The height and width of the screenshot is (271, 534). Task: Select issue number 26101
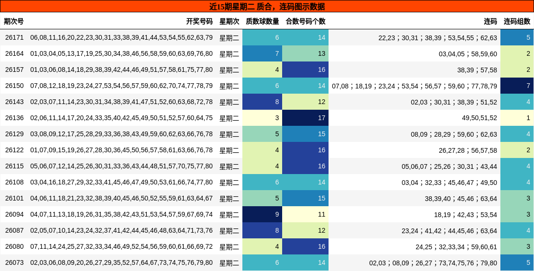(14, 198)
